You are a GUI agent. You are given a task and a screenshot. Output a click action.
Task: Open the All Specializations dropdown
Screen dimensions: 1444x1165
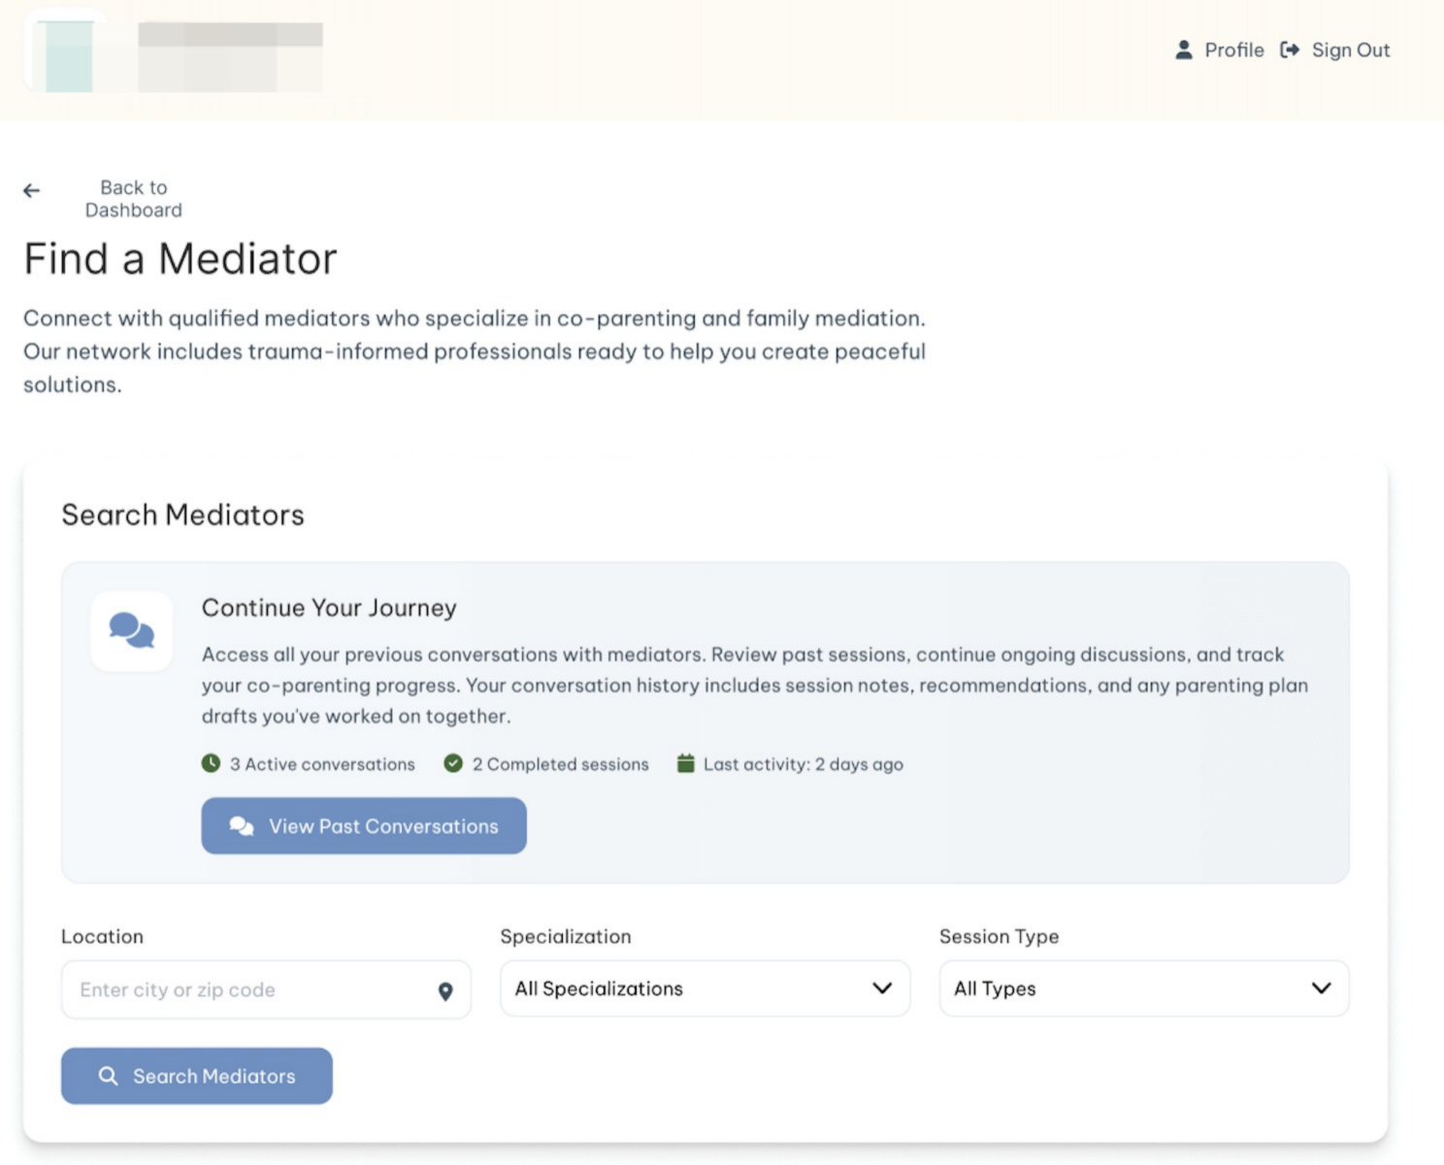(x=704, y=988)
